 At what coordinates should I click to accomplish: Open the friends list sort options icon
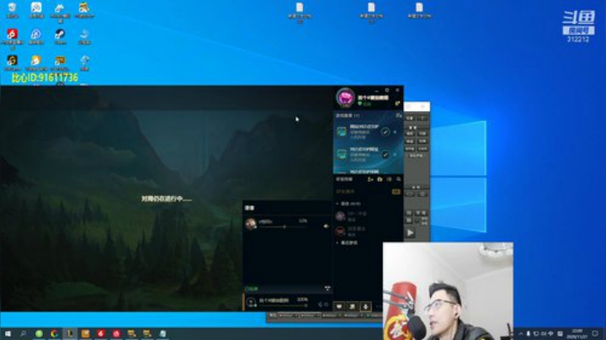click(x=389, y=179)
